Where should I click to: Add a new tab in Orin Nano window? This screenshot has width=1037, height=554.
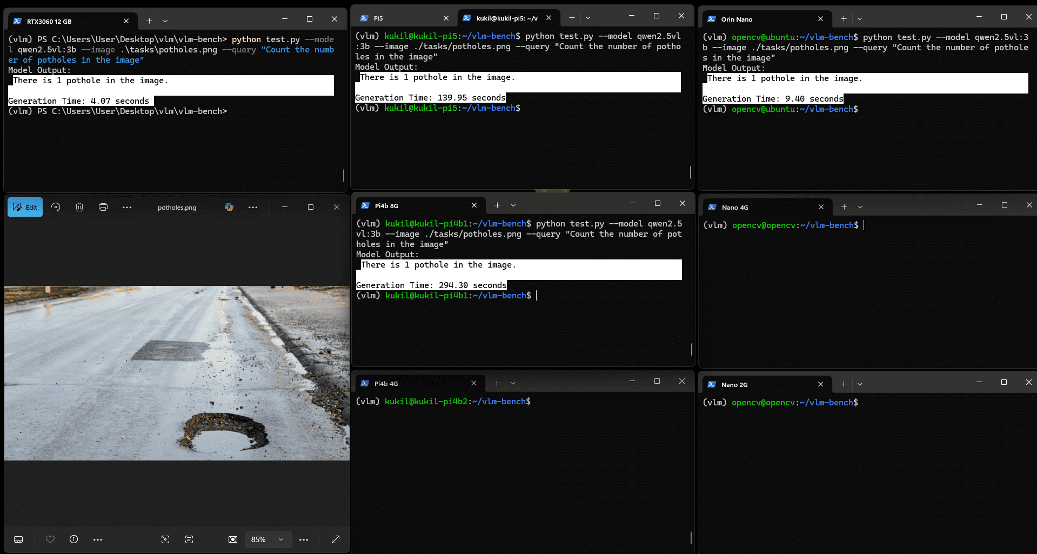click(x=844, y=19)
